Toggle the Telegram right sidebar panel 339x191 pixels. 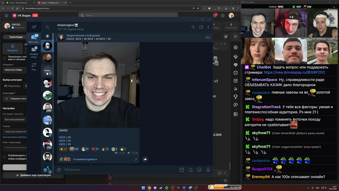(201, 27)
